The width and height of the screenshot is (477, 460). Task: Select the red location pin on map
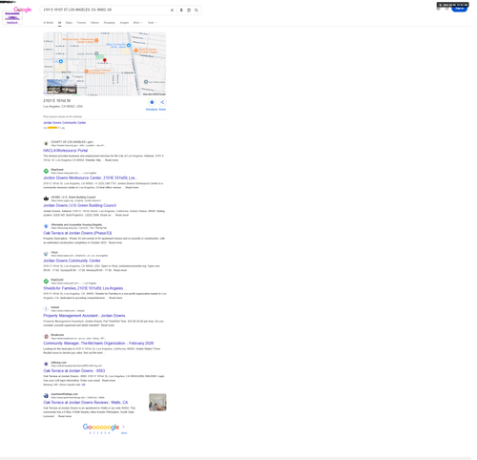pos(105,60)
